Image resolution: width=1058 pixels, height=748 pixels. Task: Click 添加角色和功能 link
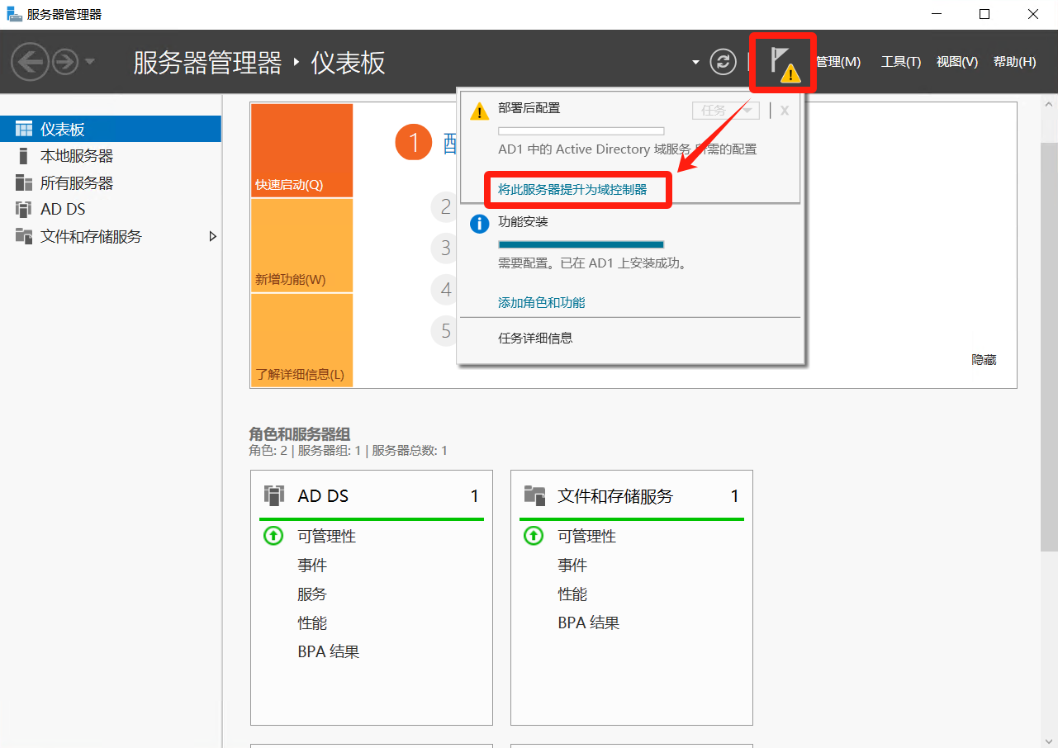tap(541, 303)
